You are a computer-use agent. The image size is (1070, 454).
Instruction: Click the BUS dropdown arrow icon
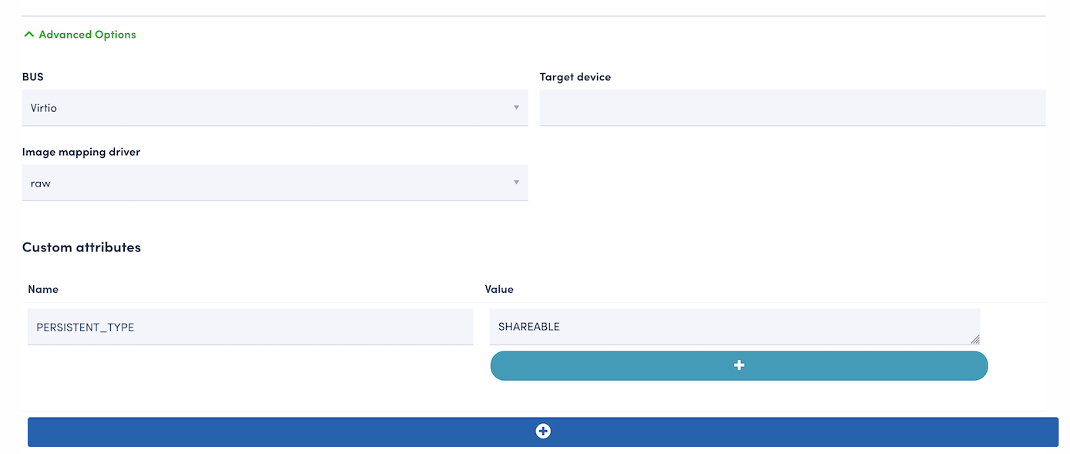[x=516, y=108]
